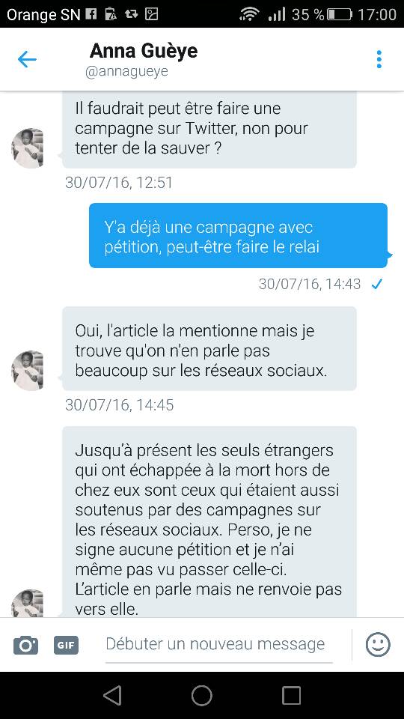Tap the "Il faudrait peut être" message bubble

point(209,130)
